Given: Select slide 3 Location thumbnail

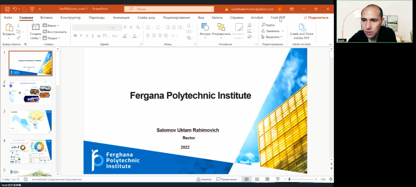Looking at the screenshot, I should click(x=30, y=122).
